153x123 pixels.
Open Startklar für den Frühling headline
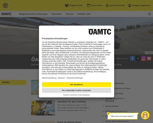pos(71,102)
